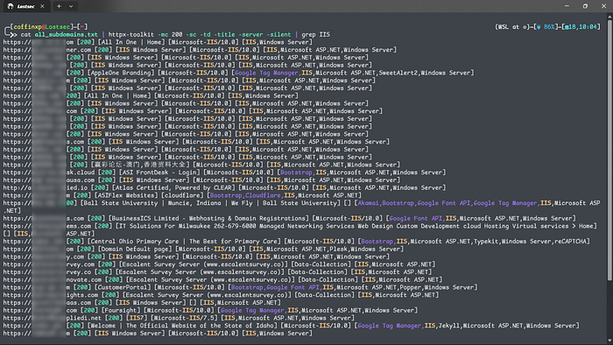Close the terminal window

pos(603,6)
